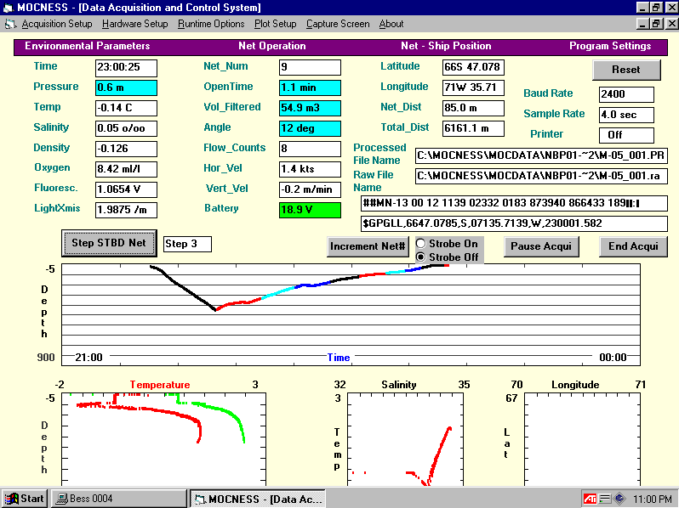Click the Density value -0.126
Screen dimensions: 679x508
126,149
